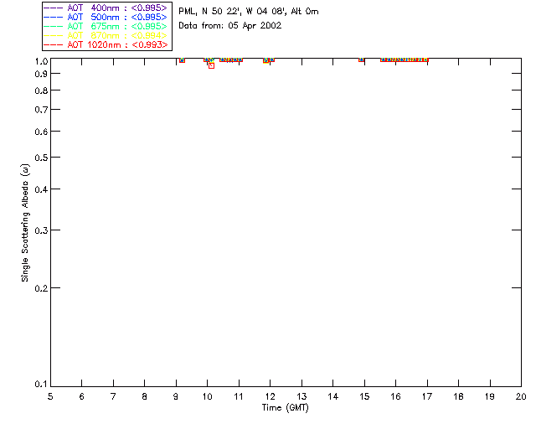The height and width of the screenshot is (429, 536).
Task: Click the text Data from: 05 Apr 2002
Action: pos(230,25)
